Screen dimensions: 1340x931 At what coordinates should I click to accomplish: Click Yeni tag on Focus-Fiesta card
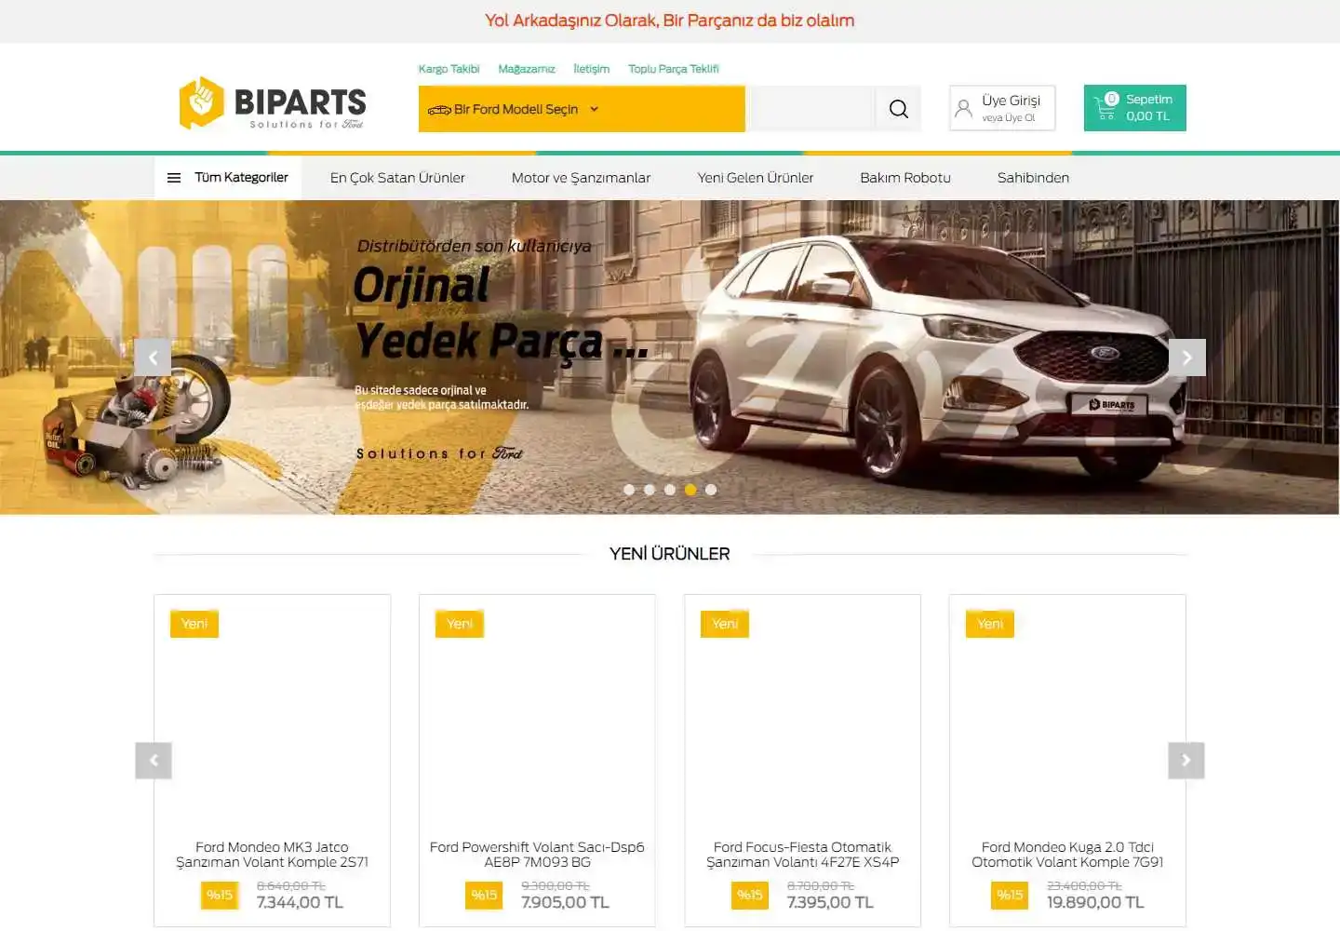[x=725, y=624]
